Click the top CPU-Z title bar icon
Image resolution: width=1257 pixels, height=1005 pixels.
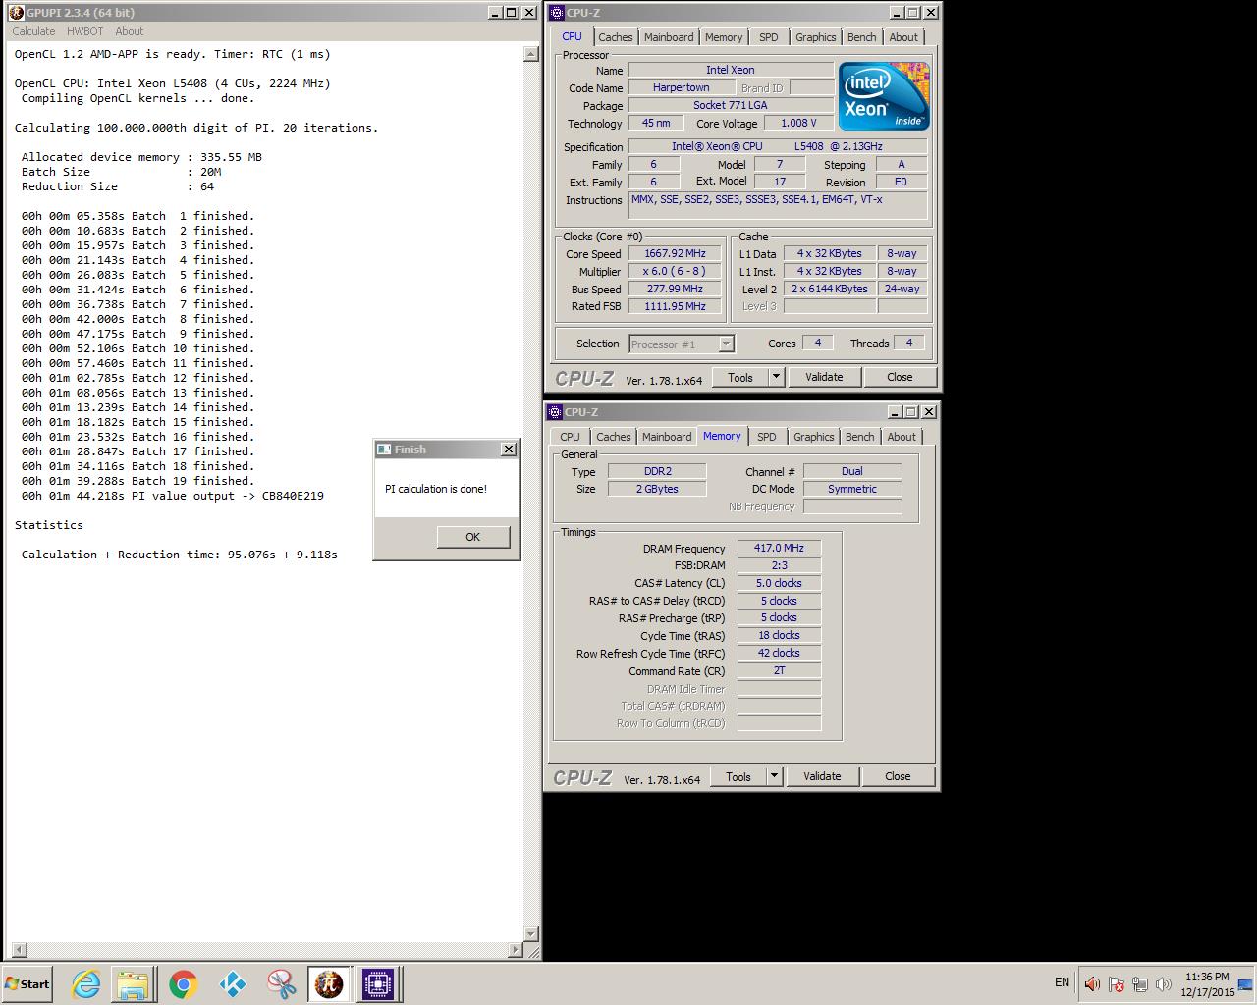[x=557, y=13]
